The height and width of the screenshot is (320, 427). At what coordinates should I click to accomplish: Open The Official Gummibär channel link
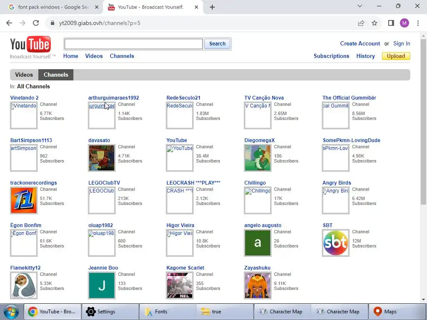[x=349, y=97]
